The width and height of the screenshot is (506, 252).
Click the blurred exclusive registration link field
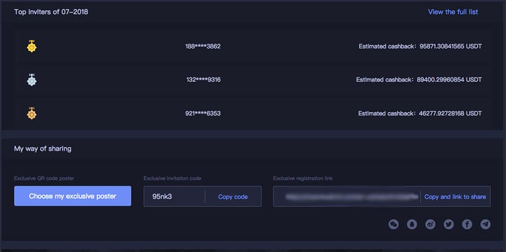pos(347,197)
